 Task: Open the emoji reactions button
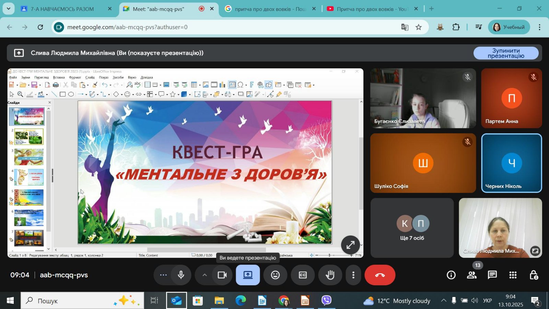(275, 275)
